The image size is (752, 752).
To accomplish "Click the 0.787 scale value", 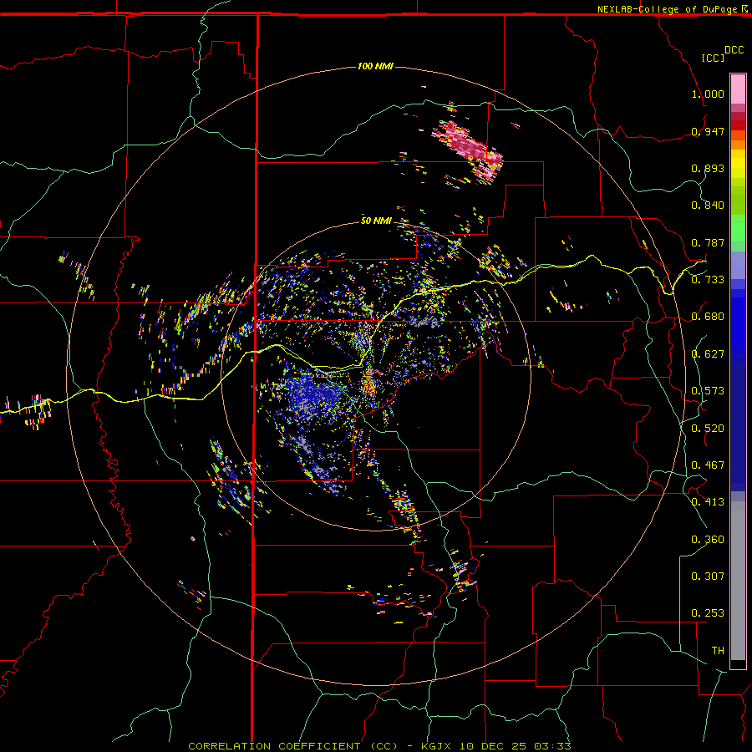I will 708,242.
